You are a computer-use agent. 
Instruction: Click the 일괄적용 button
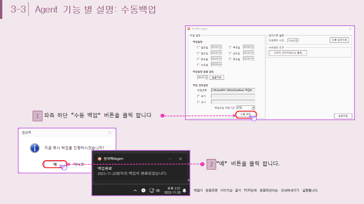[217, 77]
